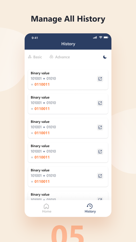Image resolution: width=136 pixels, height=242 pixels.
Task: Expand the first Binary value history entry
Action: [100, 79]
